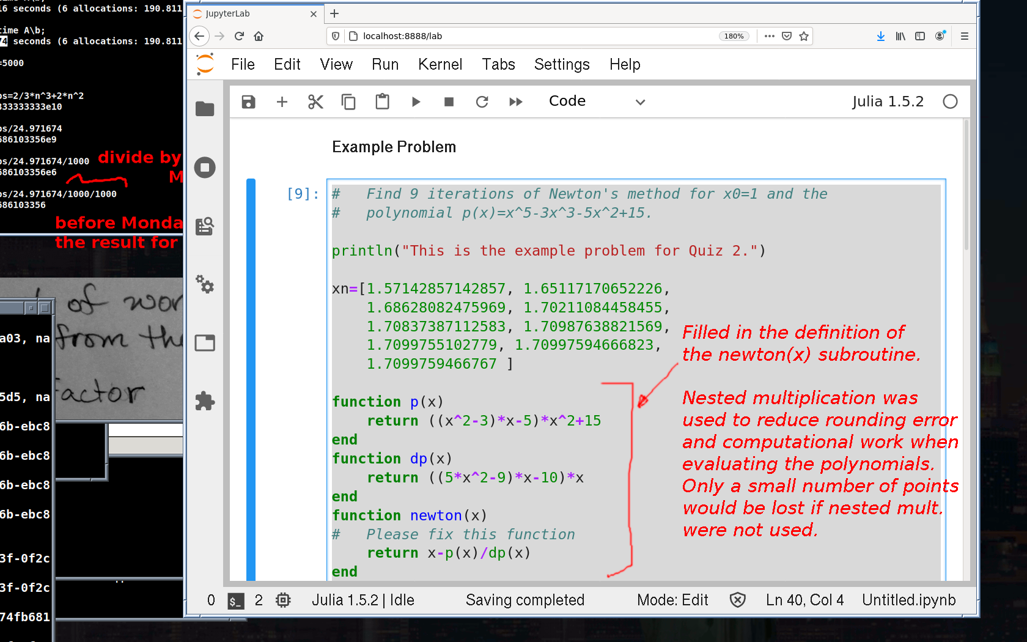The image size is (1027, 642).
Task: Restart kernel and run all cells
Action: pyautogui.click(x=515, y=101)
